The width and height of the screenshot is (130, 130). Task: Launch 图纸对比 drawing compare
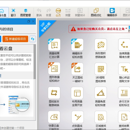pos(96,12)
